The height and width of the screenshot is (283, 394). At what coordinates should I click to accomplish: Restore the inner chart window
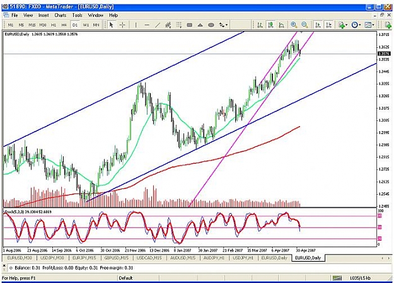pyautogui.click(x=381, y=15)
